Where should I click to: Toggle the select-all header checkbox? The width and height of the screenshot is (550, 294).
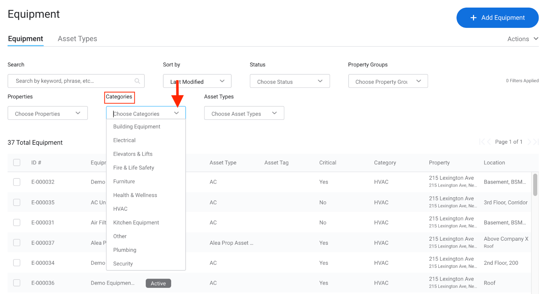pos(17,163)
